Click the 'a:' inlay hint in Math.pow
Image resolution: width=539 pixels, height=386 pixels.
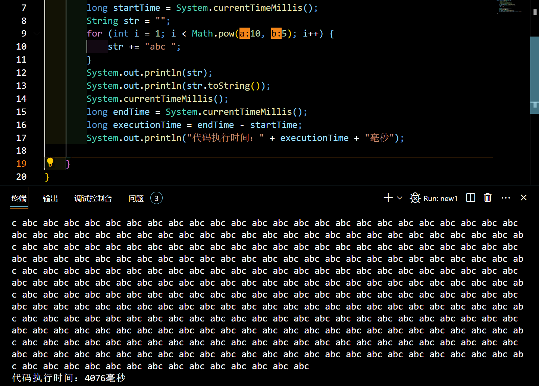(x=244, y=34)
